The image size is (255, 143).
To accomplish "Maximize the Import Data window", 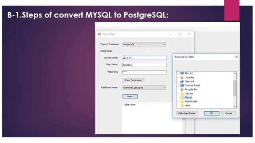I will [180, 34].
